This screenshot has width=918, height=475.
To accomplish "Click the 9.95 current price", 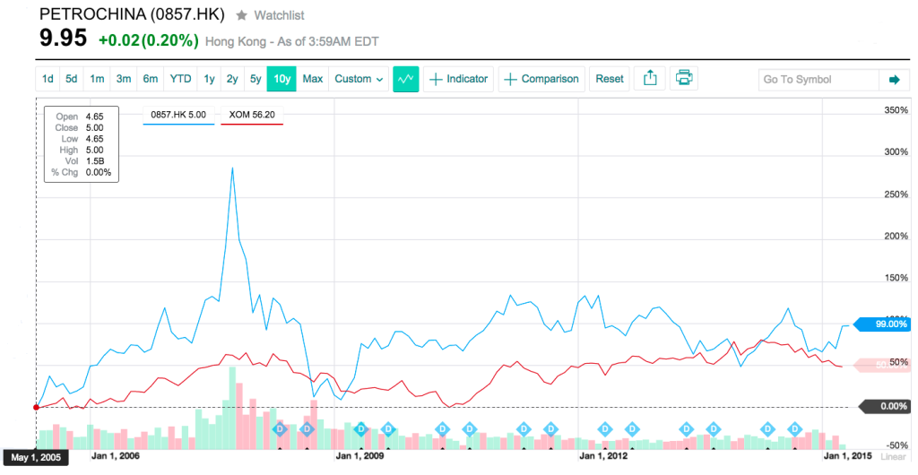I will point(64,39).
